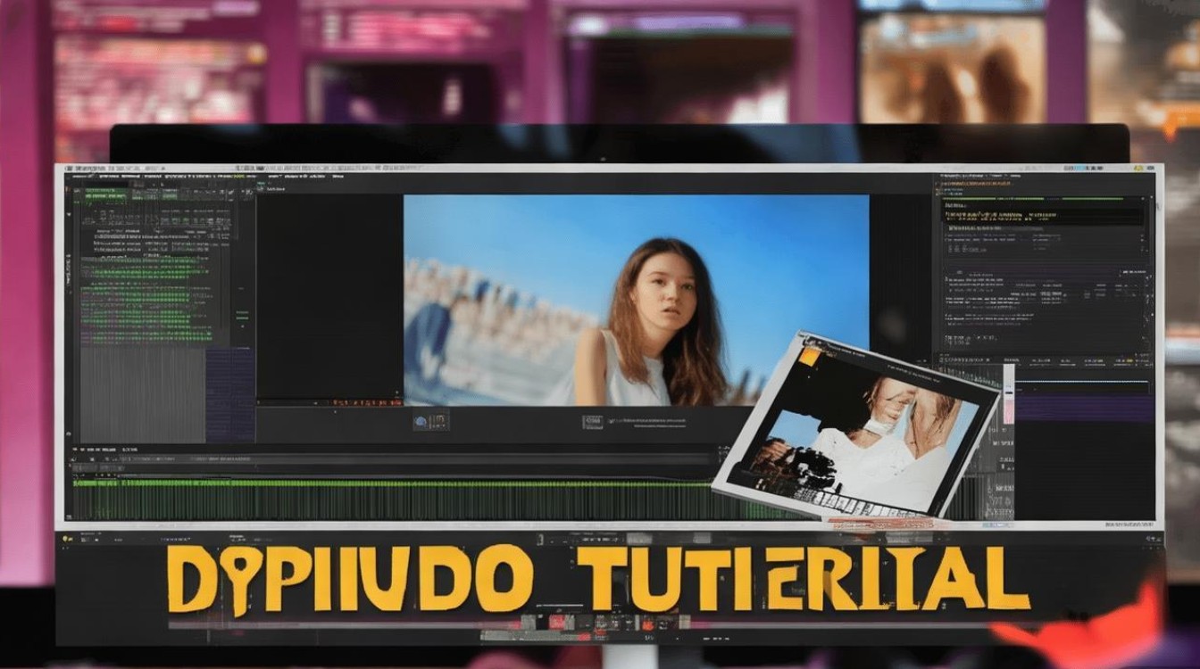Click the blue globe icon below the preview
This screenshot has width=1200, height=669.
point(420,422)
